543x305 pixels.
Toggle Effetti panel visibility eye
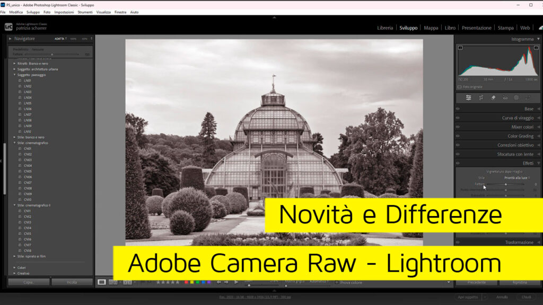pyautogui.click(x=458, y=163)
